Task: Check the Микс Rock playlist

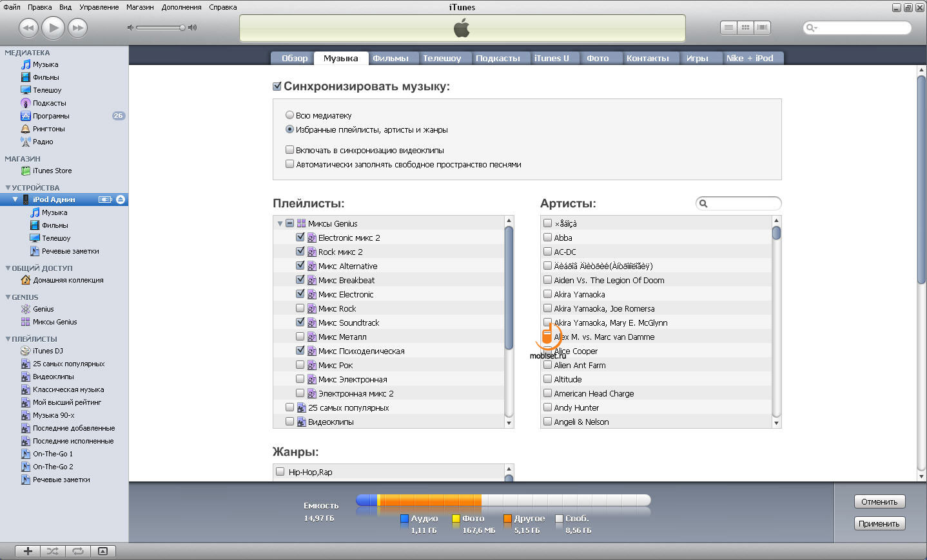Action: click(300, 308)
